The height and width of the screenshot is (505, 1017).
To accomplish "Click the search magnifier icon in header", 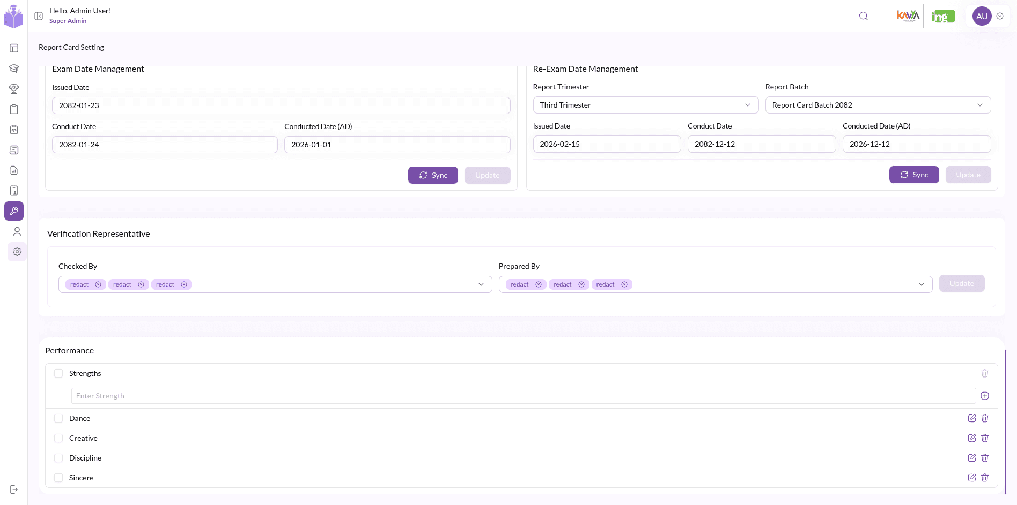I will coord(863,16).
